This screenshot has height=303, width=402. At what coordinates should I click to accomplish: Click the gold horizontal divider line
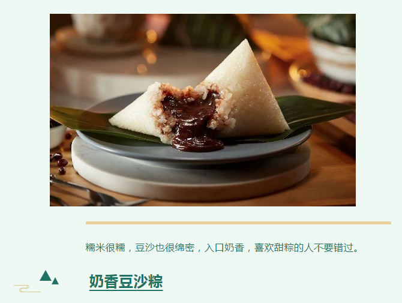[x=238, y=223]
